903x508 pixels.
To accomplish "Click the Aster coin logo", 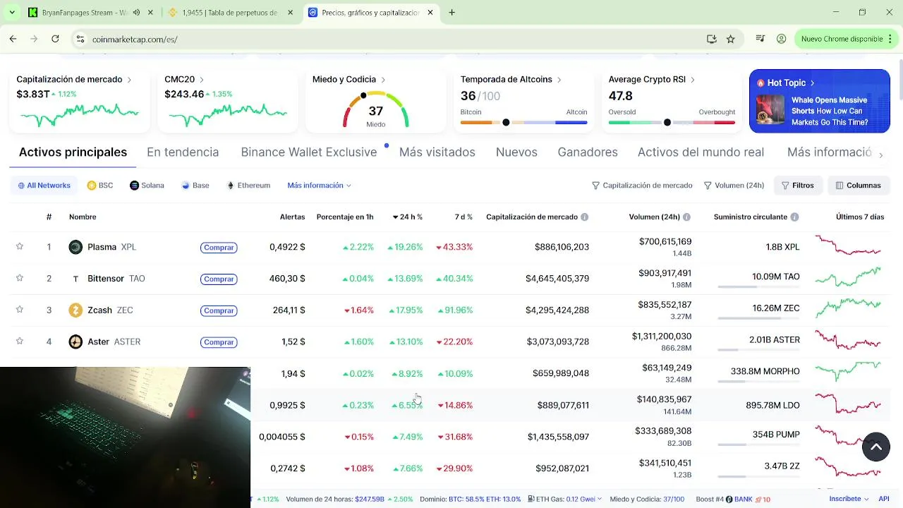I will 75,342.
